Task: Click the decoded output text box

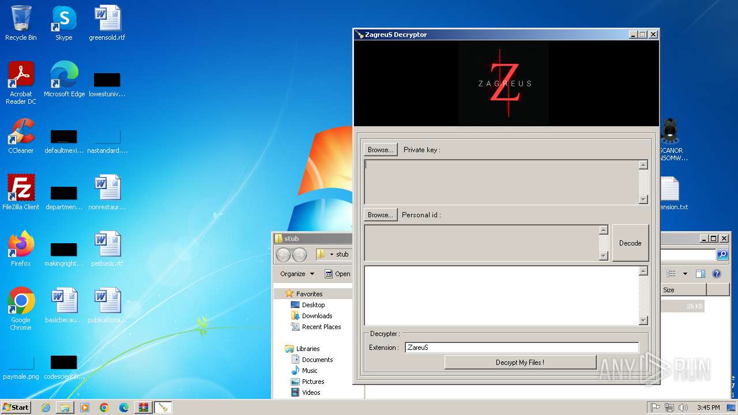Action: (x=502, y=296)
